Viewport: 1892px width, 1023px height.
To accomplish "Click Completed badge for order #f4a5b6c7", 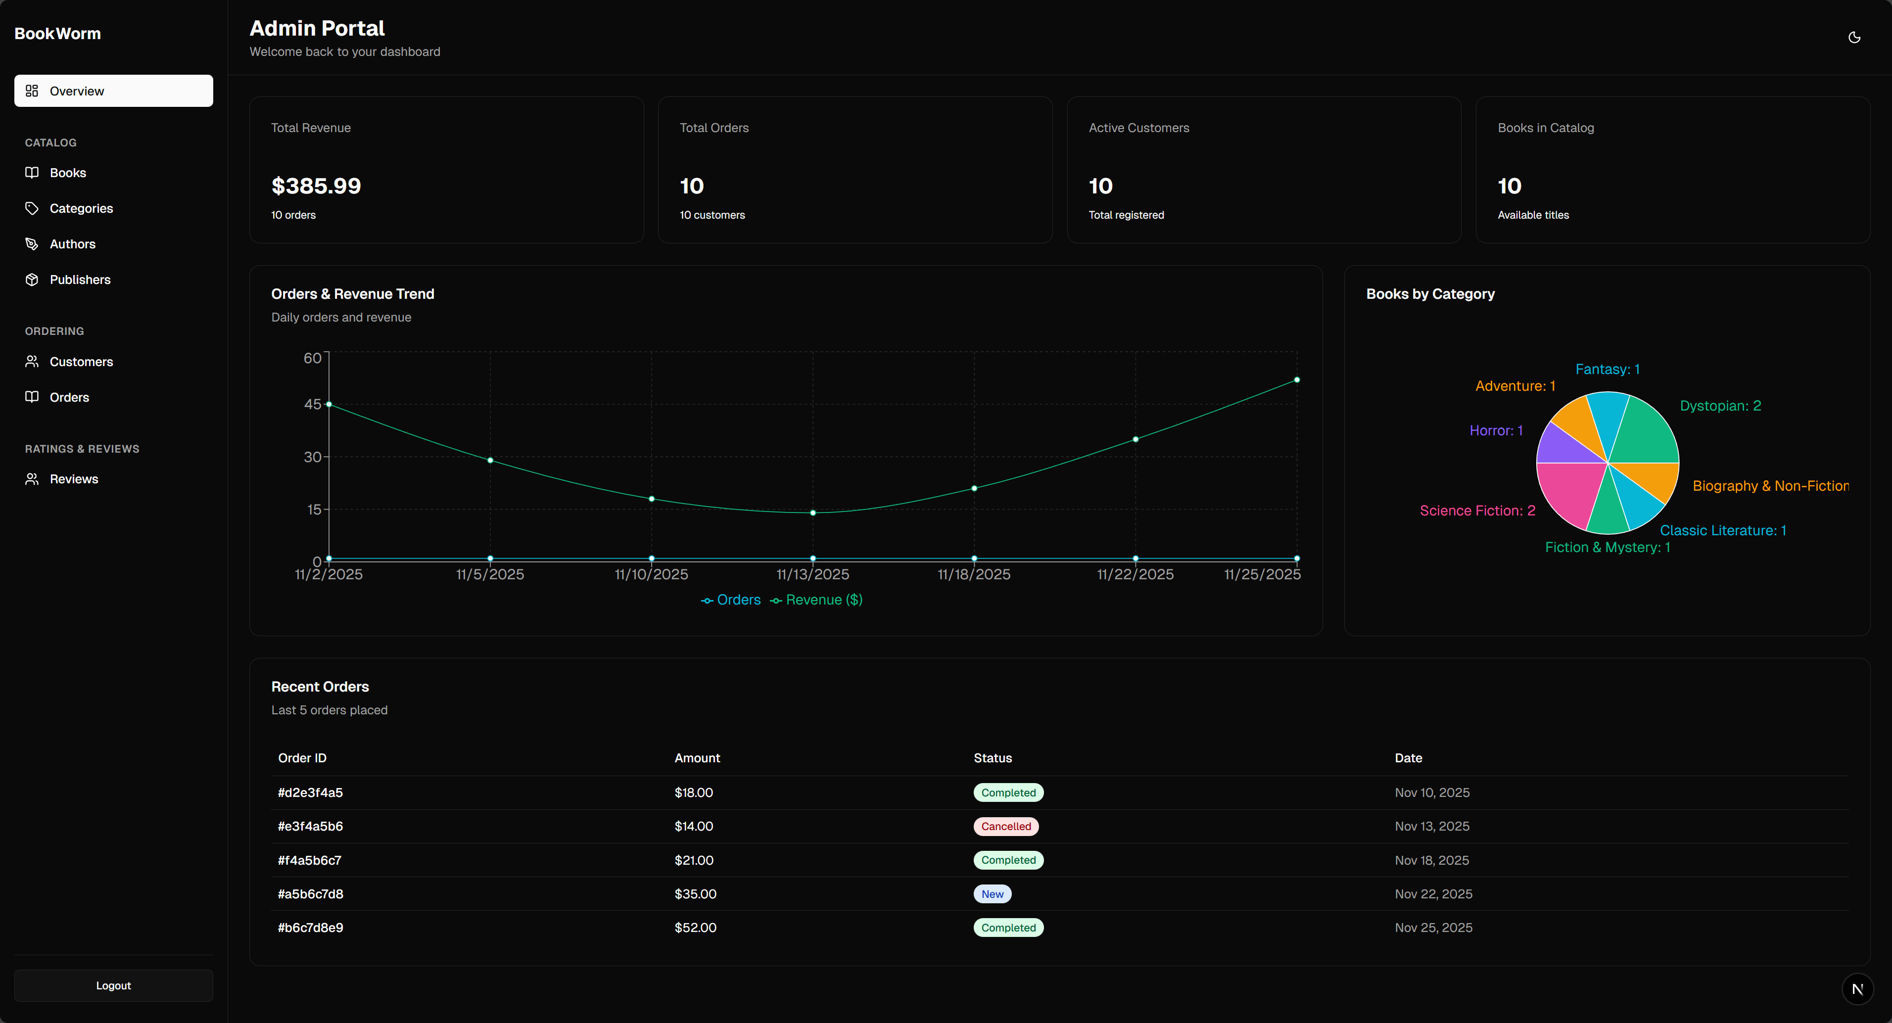I will [x=1008, y=861].
